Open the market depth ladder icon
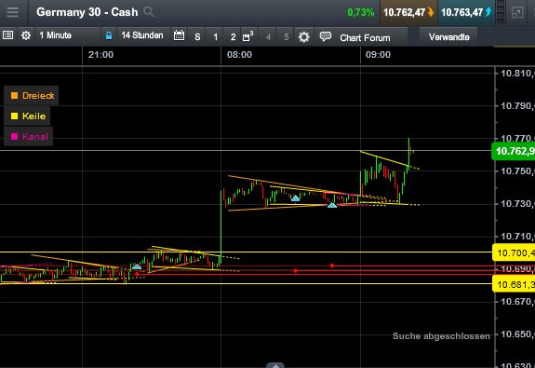 501,13
